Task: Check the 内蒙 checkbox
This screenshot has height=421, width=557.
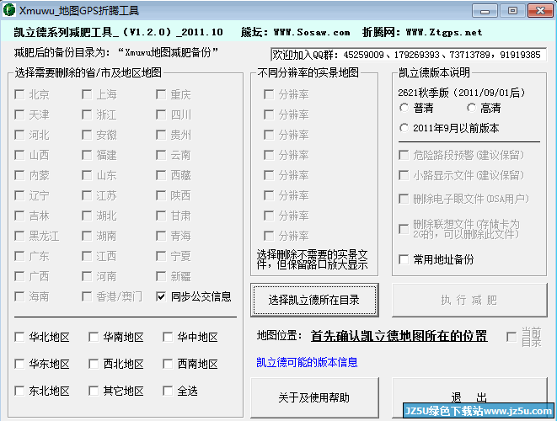Action: [19, 175]
